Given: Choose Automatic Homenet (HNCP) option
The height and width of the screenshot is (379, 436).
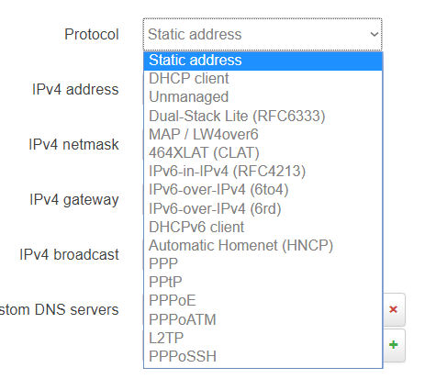Looking at the screenshot, I should click(263, 246).
